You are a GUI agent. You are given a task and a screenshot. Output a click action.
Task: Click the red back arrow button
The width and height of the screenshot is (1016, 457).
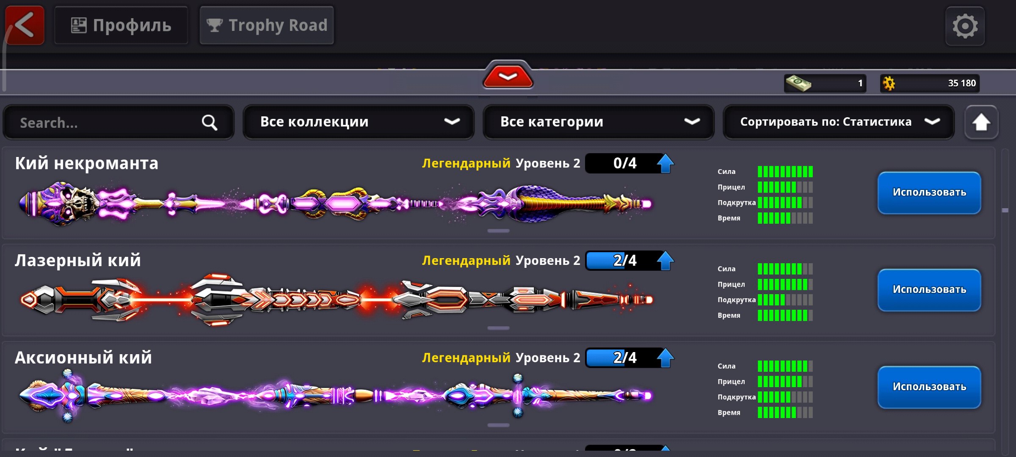[25, 25]
